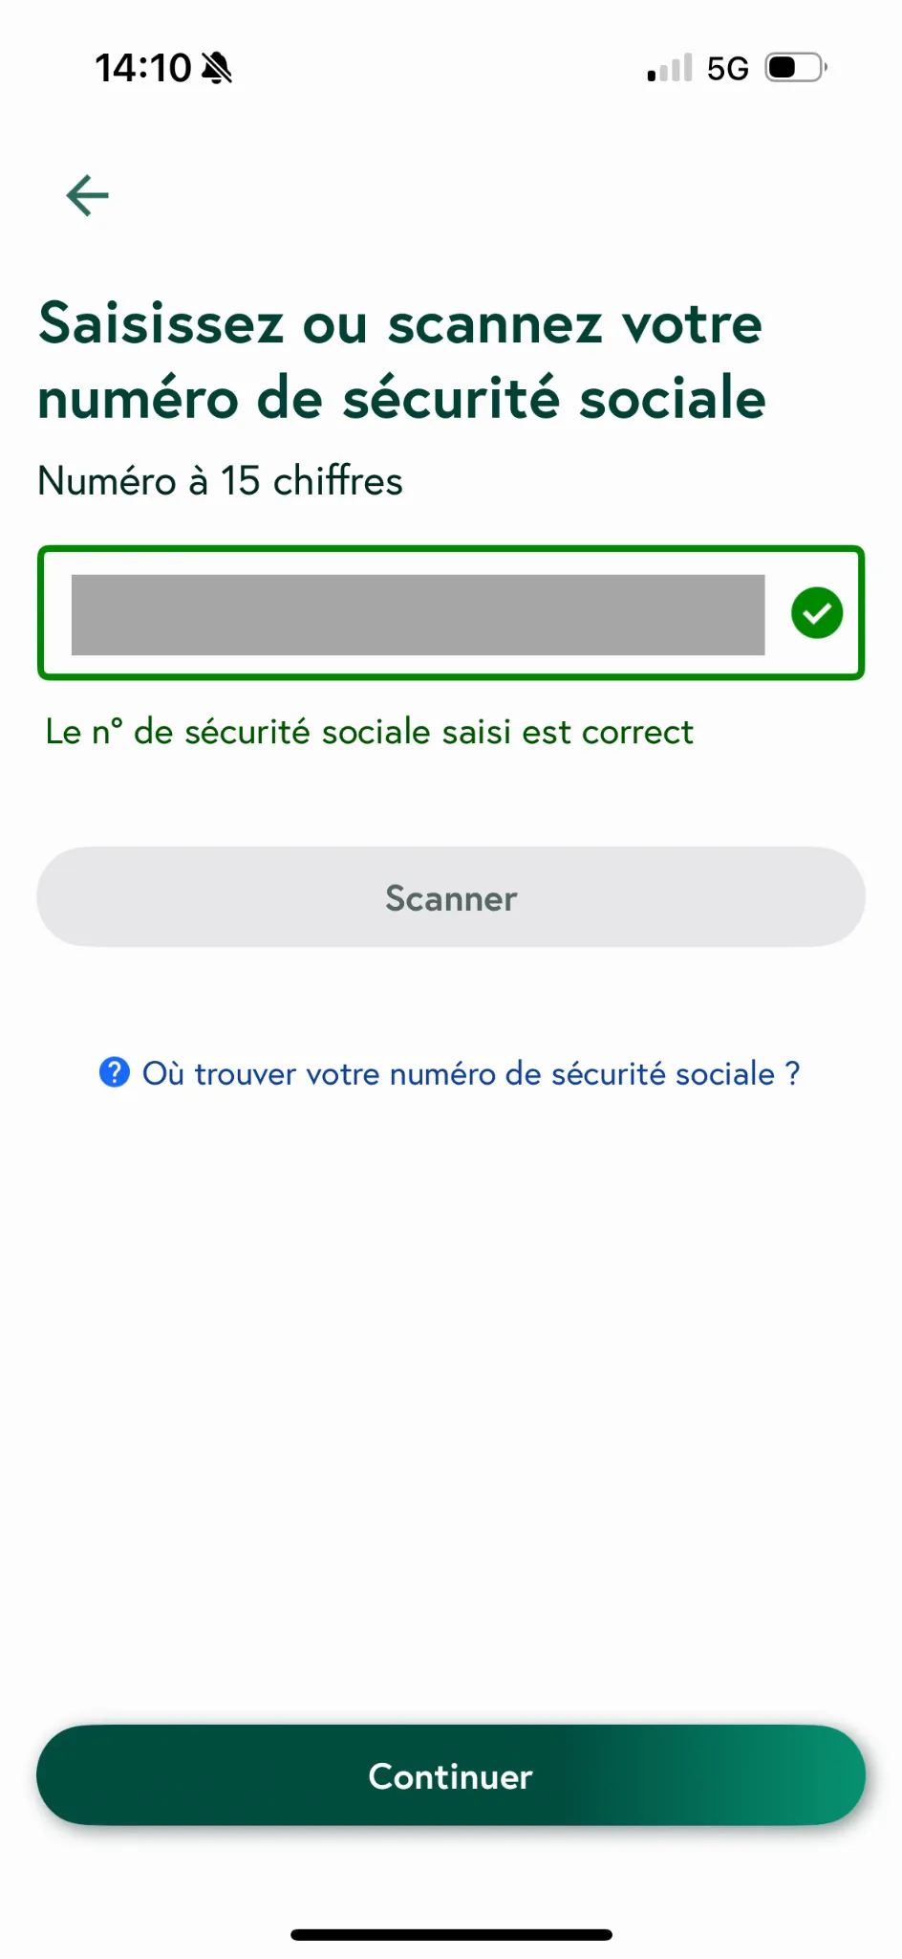Tap the blue question mark help icon
902x1959 pixels.
click(x=115, y=1072)
